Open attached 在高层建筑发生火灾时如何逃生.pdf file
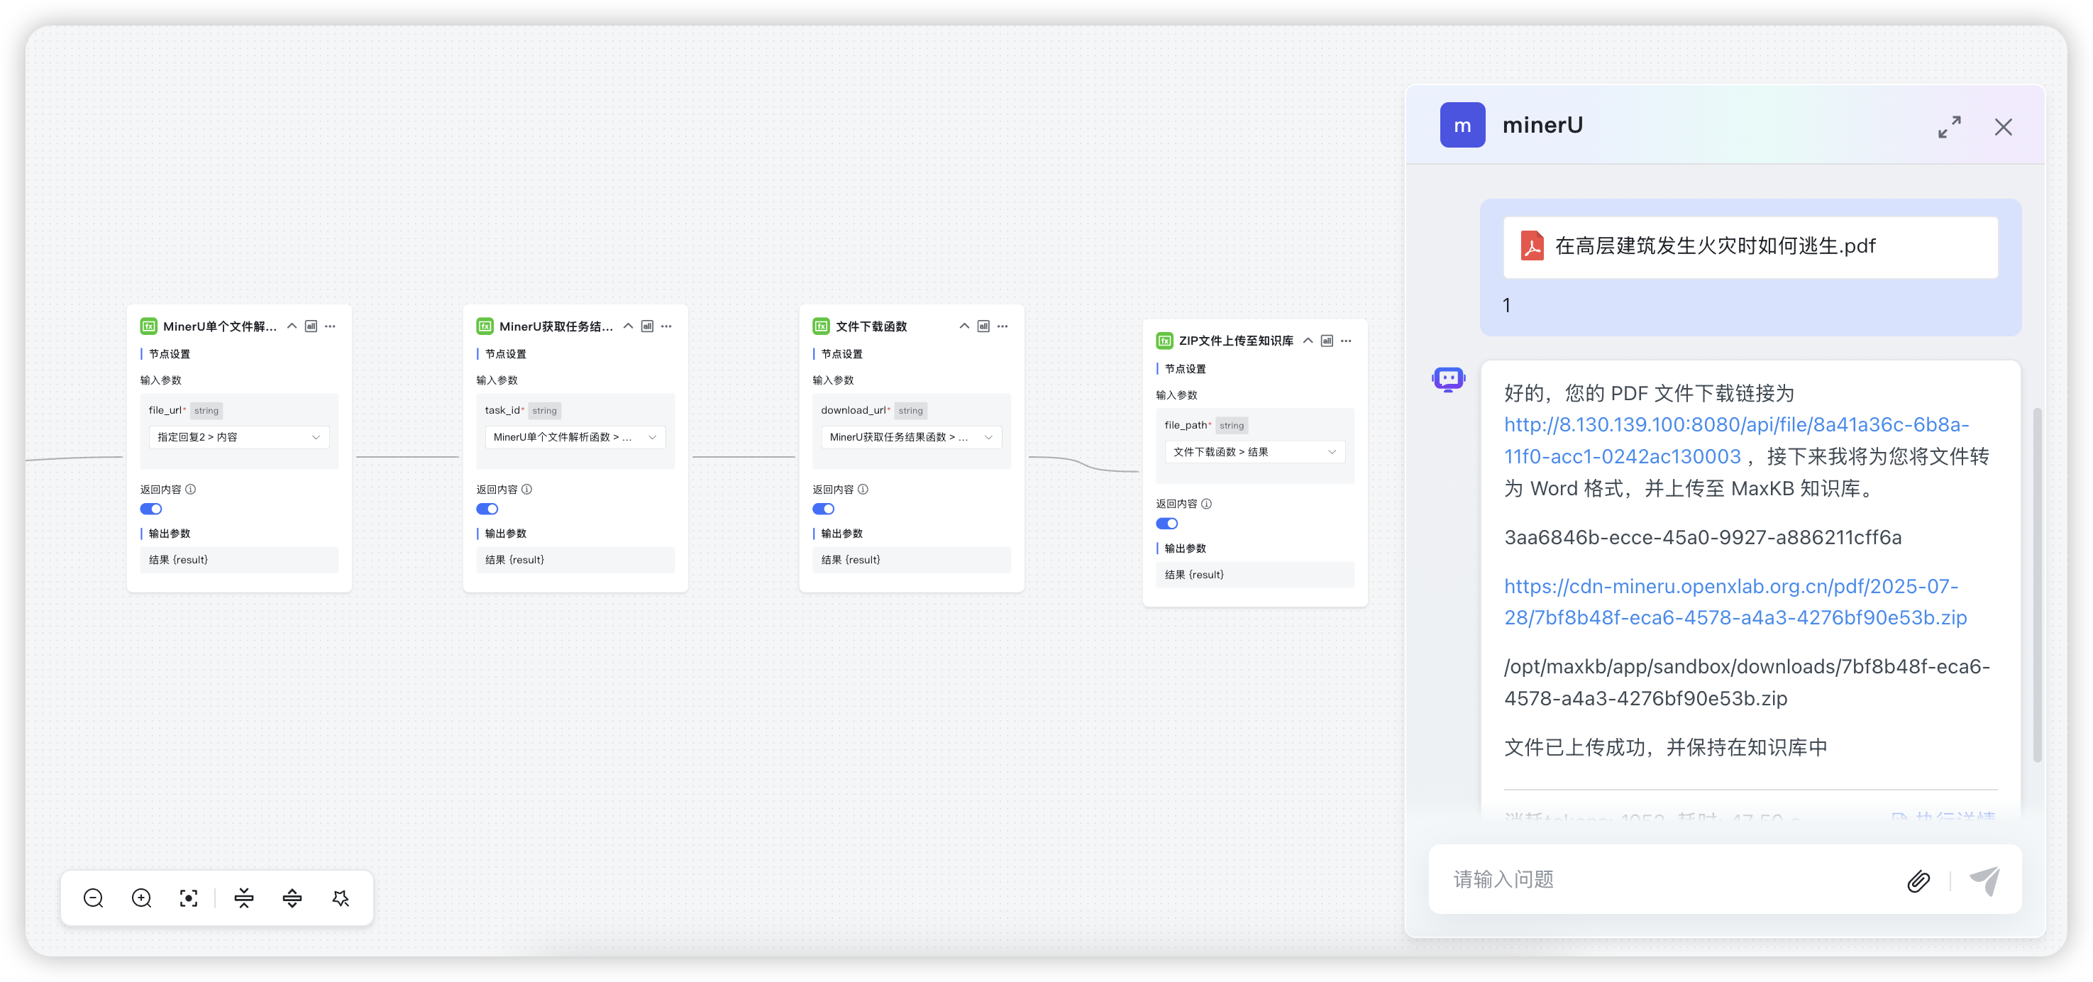The width and height of the screenshot is (2093, 982). (x=1750, y=247)
